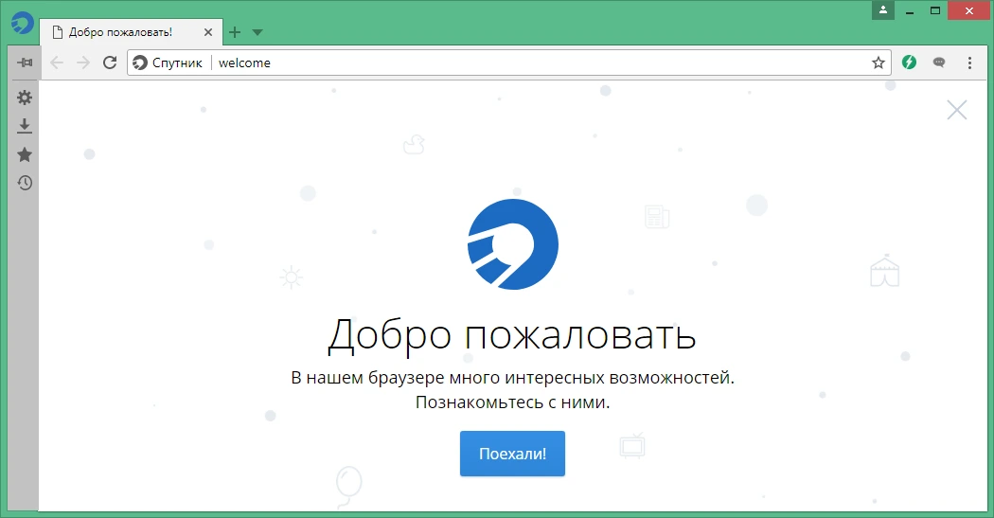
Task: Click the Спутник site info badge
Action: point(168,63)
